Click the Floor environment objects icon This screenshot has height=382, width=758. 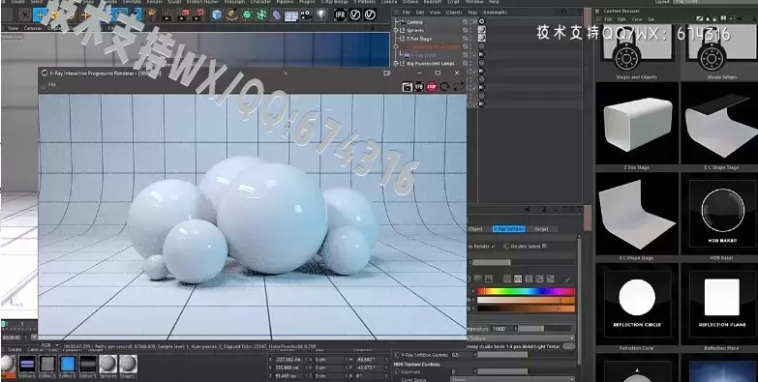coord(291,15)
